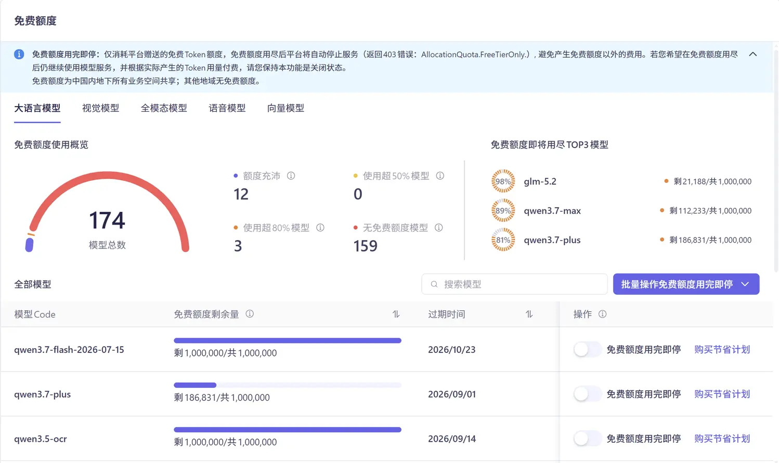Click the quota progress bar of qwen3.7-plus
The width and height of the screenshot is (779, 463).
click(288, 385)
